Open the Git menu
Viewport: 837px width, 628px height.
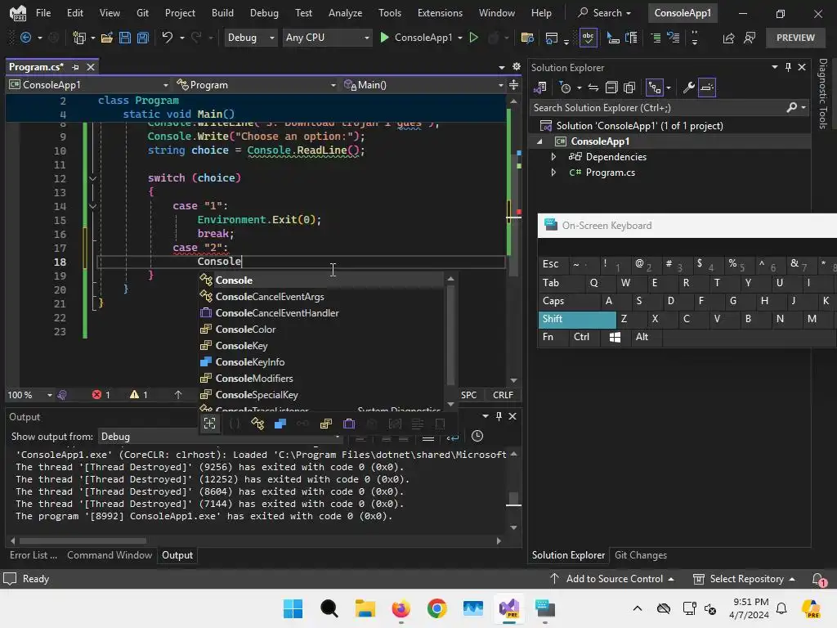(x=142, y=13)
